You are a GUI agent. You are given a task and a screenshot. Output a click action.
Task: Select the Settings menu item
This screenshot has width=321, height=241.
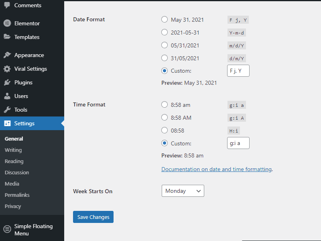[x=32, y=123]
